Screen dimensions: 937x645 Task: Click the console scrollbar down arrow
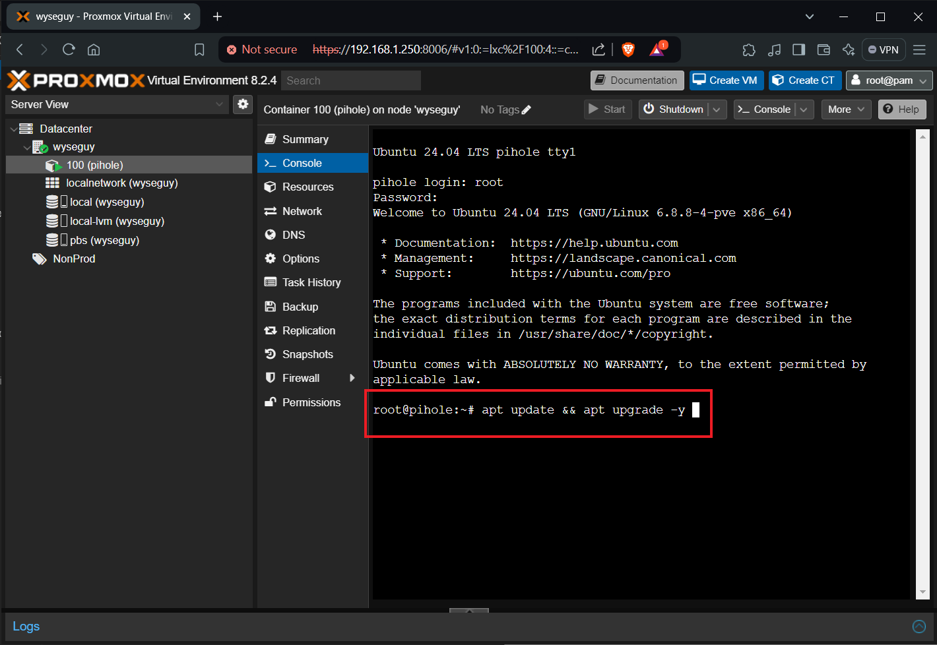(x=922, y=592)
